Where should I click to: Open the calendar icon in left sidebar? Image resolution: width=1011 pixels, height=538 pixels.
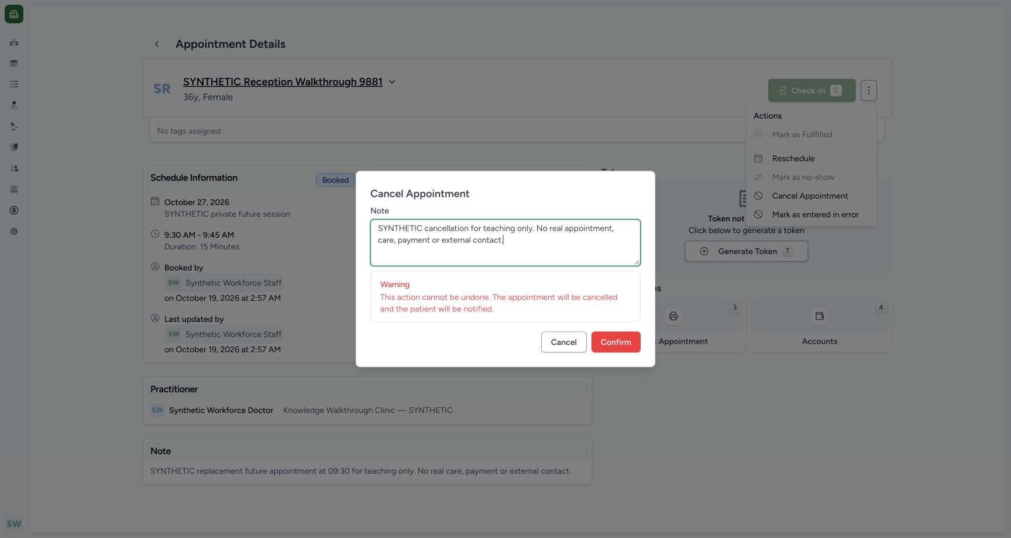click(x=14, y=63)
